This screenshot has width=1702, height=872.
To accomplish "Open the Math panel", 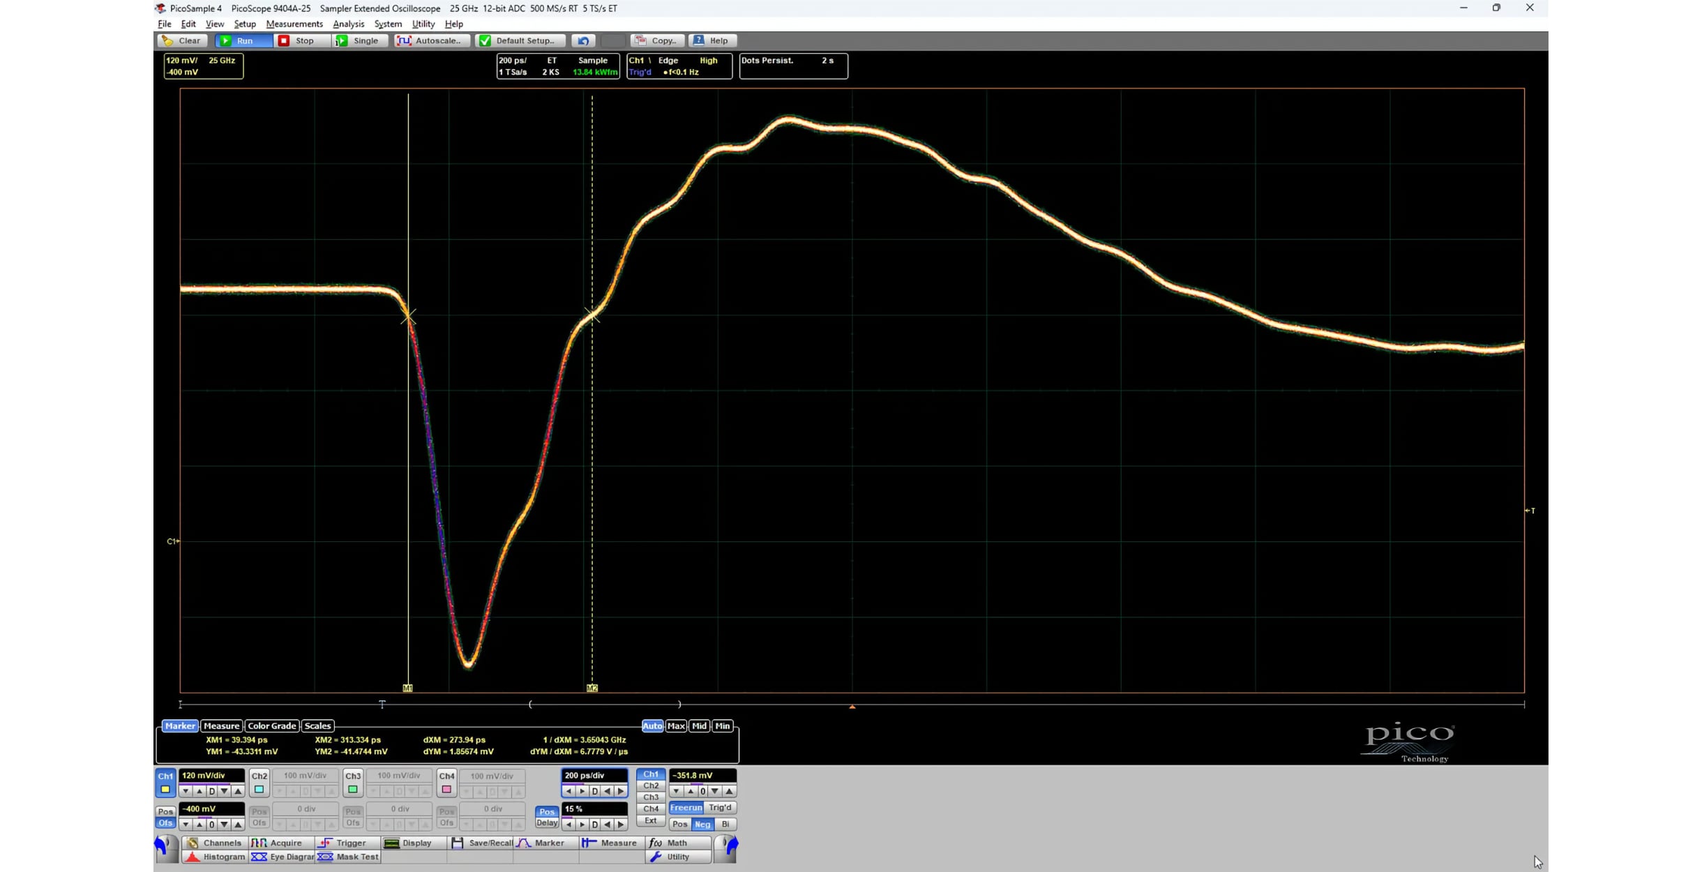I will [x=677, y=843].
